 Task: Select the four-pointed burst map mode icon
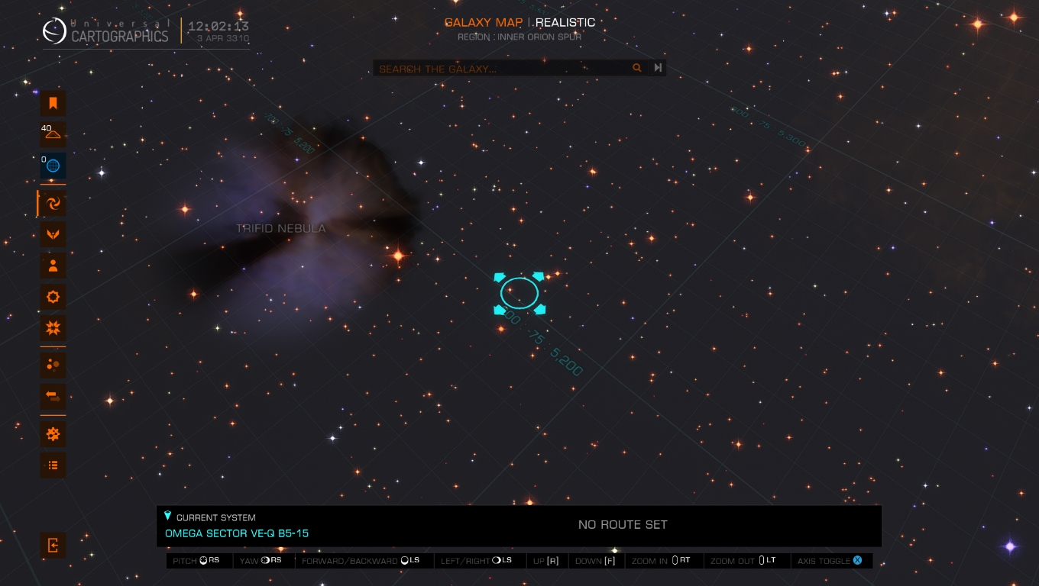point(53,328)
